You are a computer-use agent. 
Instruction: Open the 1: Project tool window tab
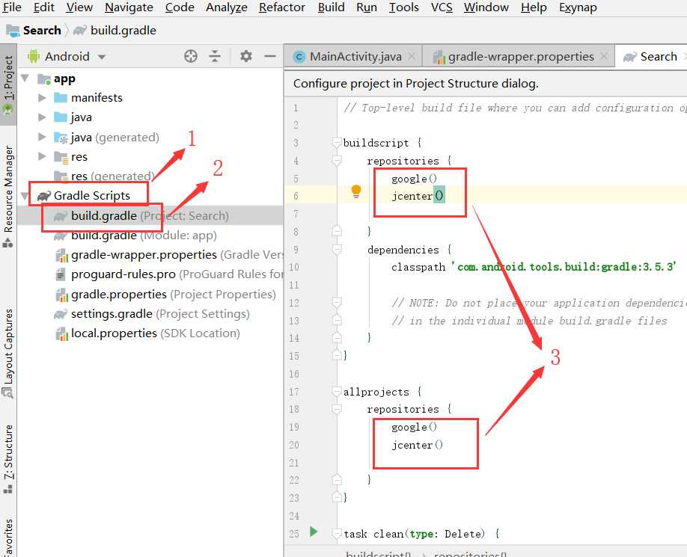click(x=8, y=84)
